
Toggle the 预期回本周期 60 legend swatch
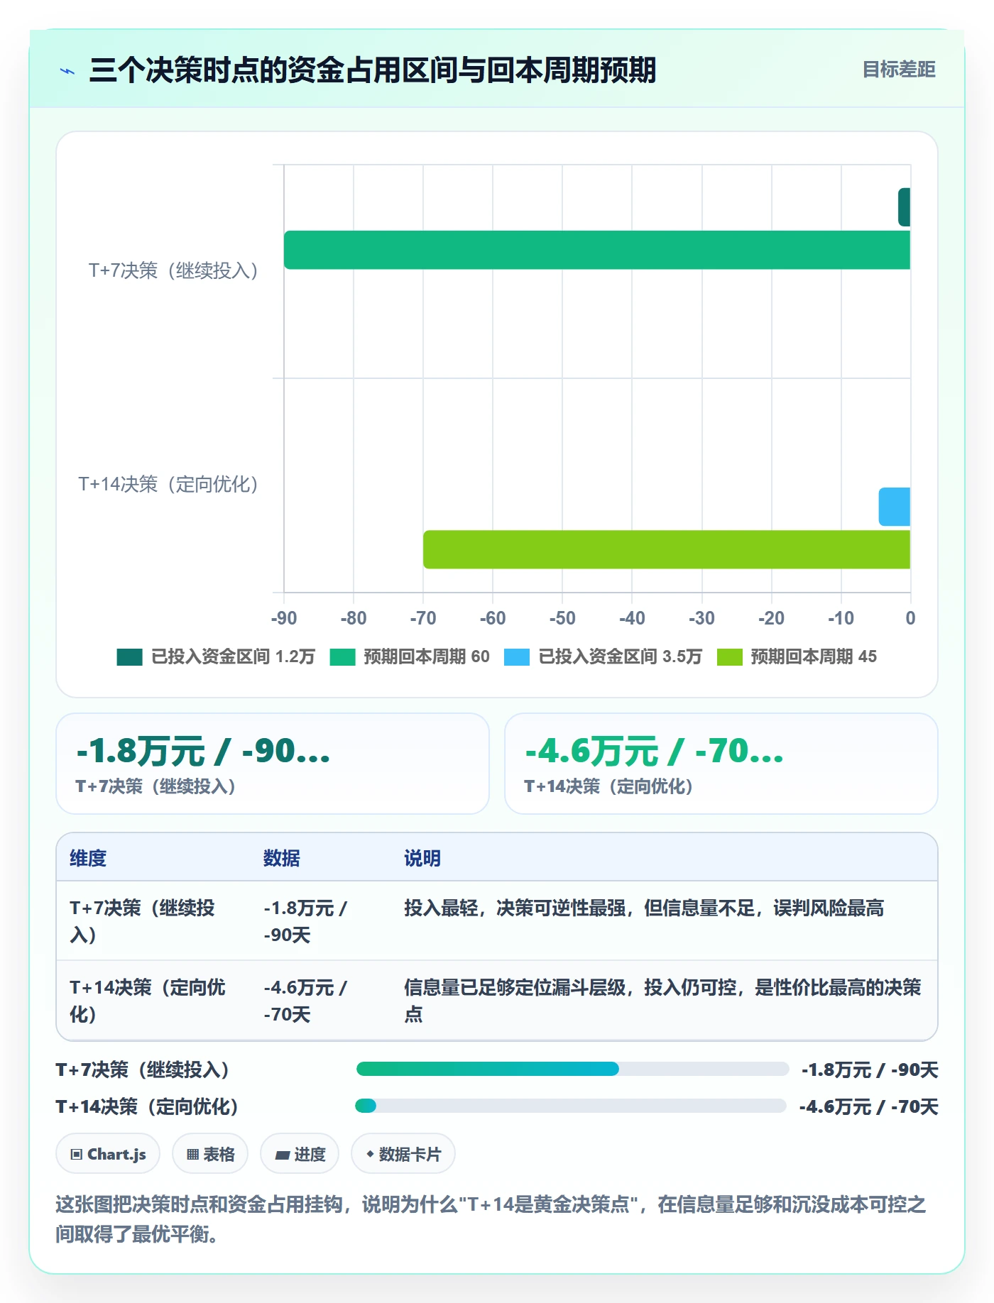[342, 656]
